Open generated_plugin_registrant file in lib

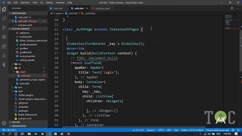coord(33,80)
